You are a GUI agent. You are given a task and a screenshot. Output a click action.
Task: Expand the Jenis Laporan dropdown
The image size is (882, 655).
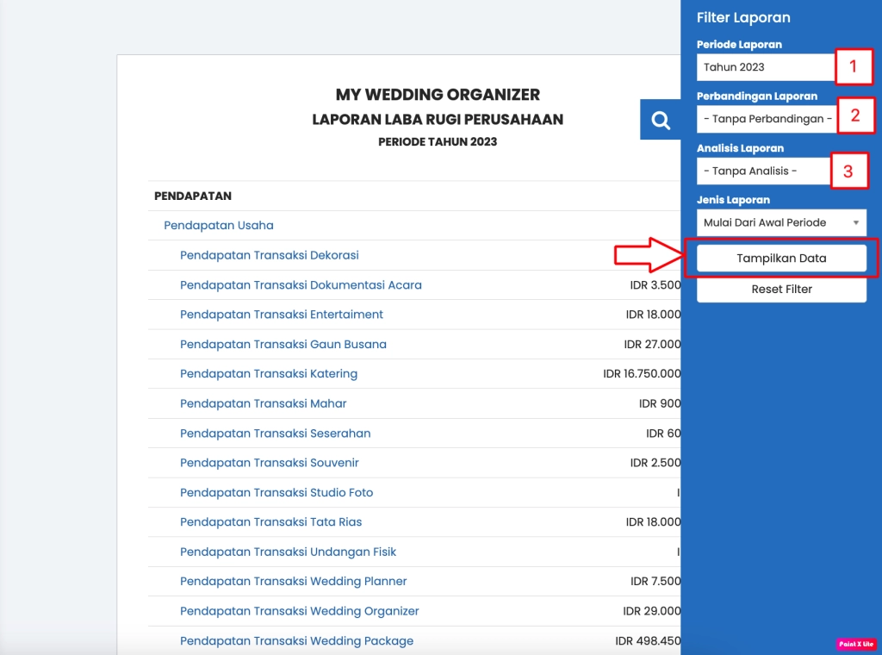pos(780,222)
